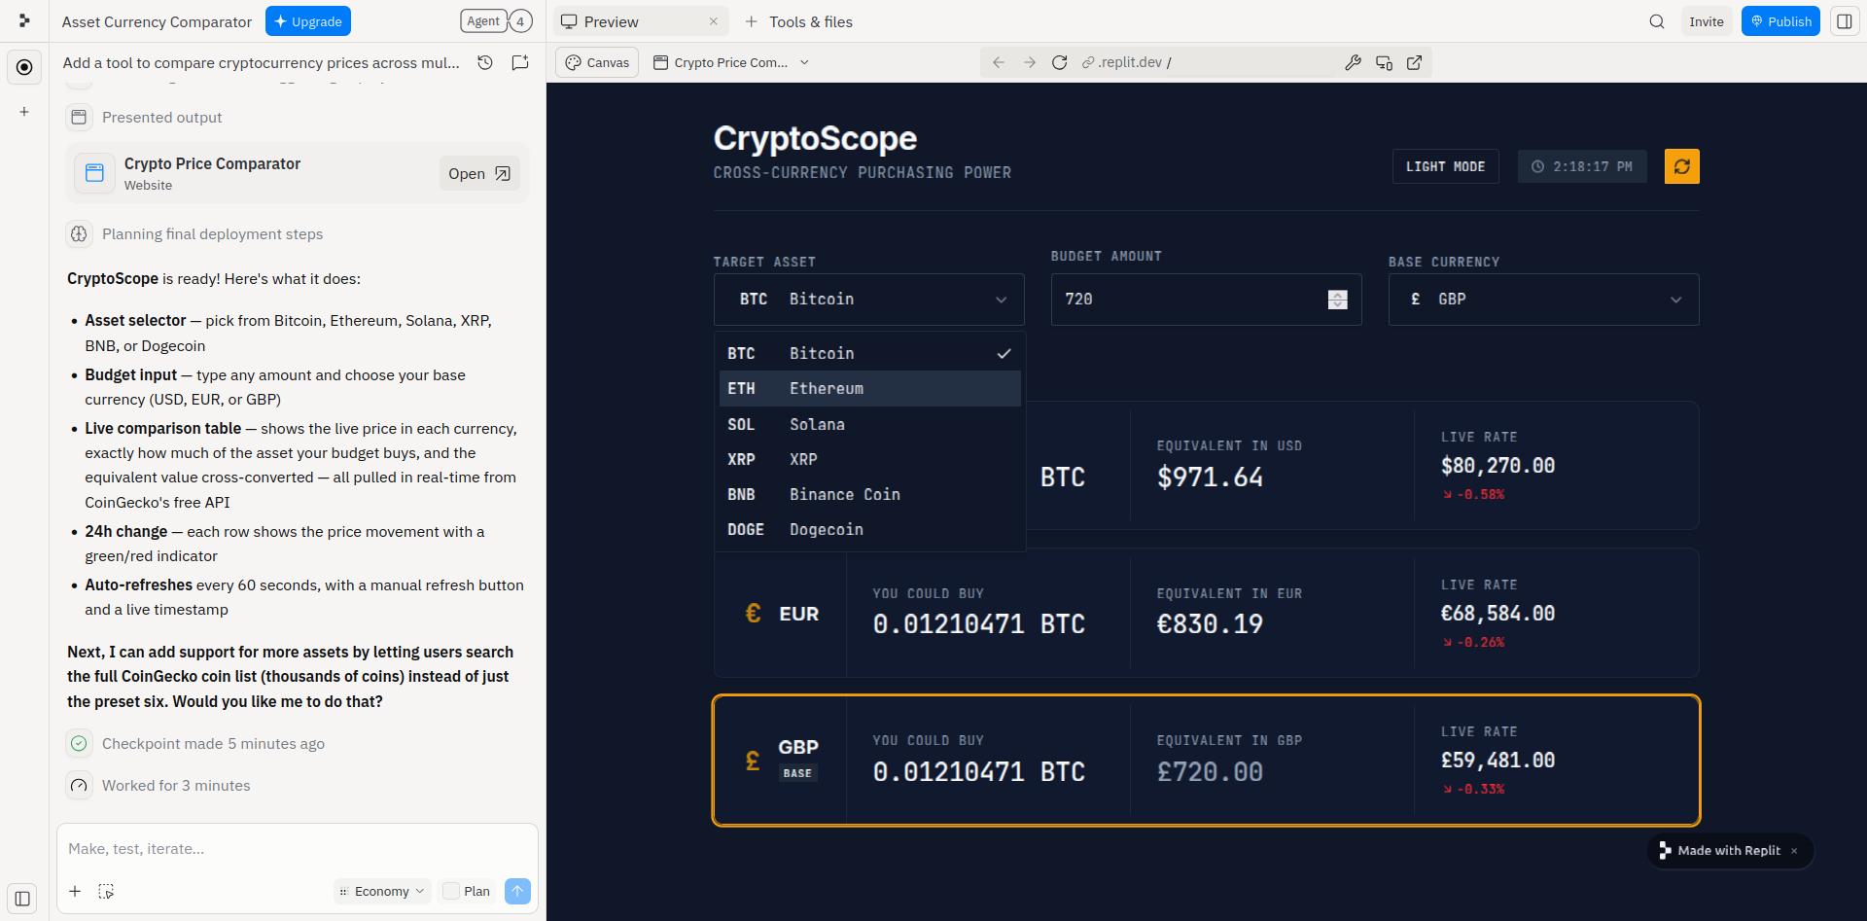Switch to Light Mode
The width and height of the screenshot is (1867, 921).
[x=1445, y=166]
